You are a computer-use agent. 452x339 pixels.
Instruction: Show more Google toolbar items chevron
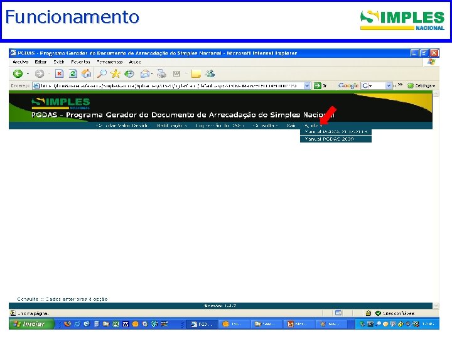(400, 85)
